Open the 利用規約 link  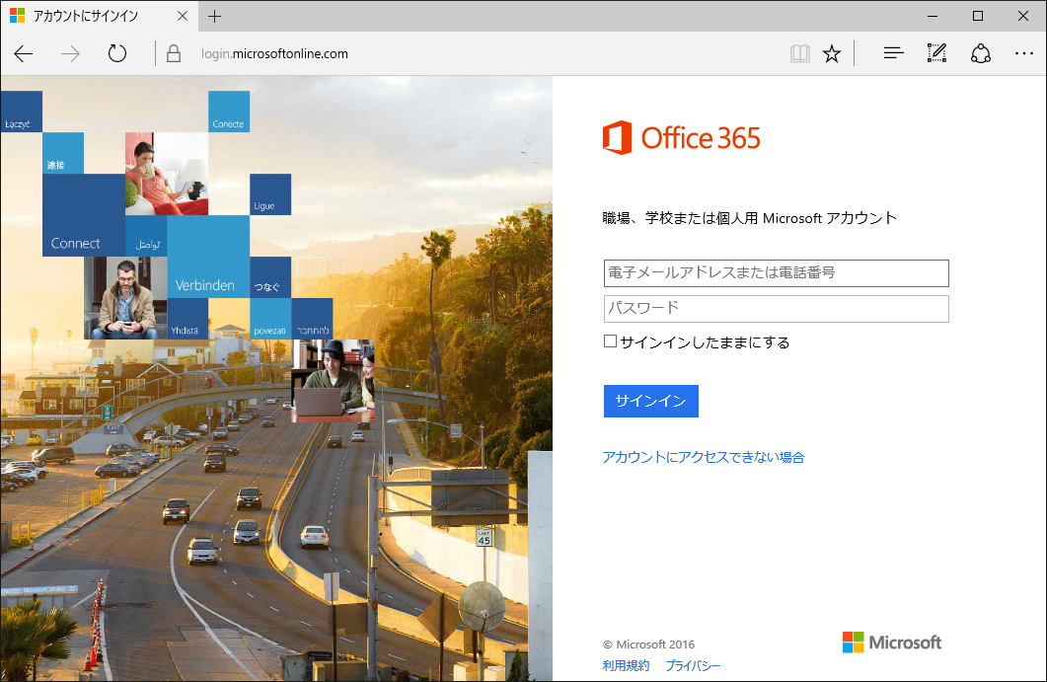point(626,665)
